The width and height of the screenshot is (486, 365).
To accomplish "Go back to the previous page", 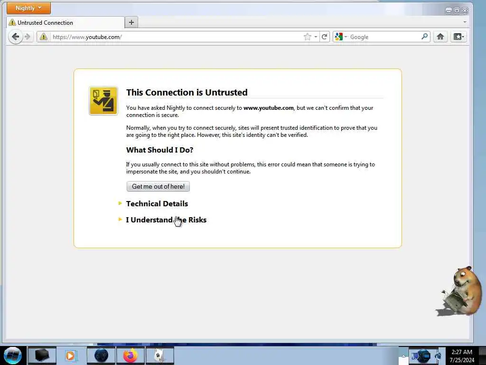I will [15, 37].
